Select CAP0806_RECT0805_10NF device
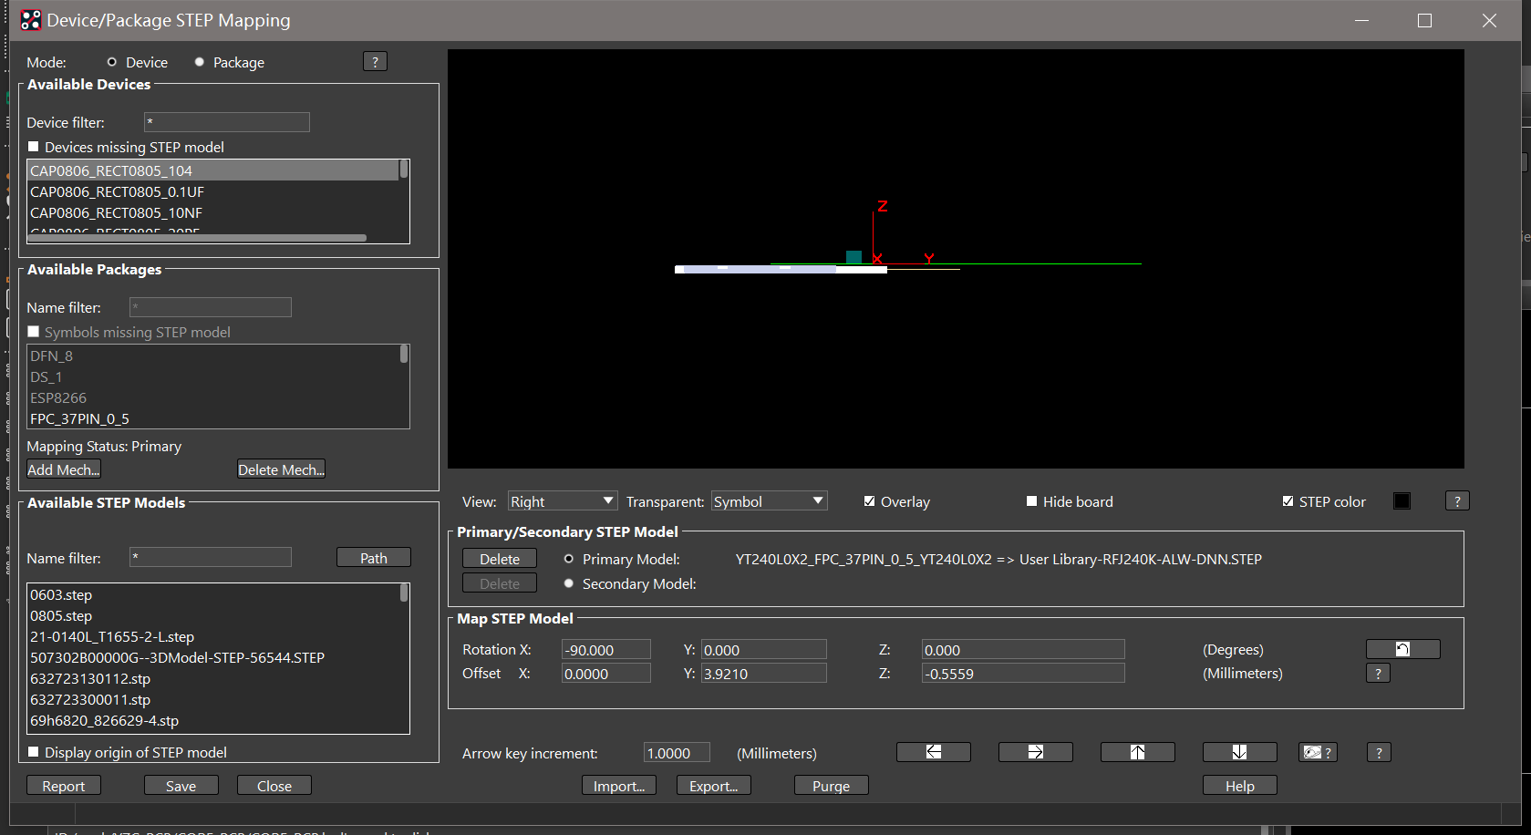 [x=213, y=212]
